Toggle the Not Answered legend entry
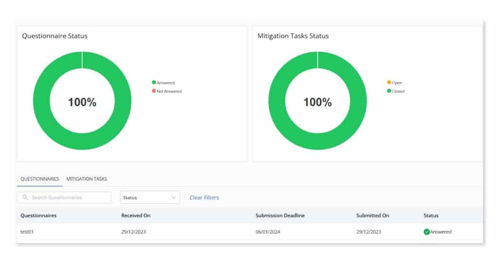 tap(167, 91)
